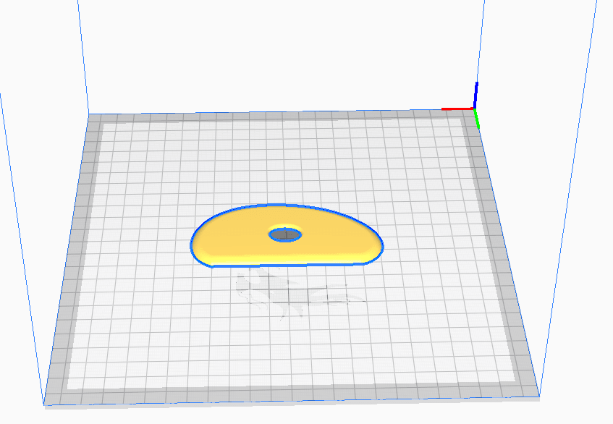Click the oval hole in the yellow model
The height and width of the screenshot is (424, 613).
285,235
